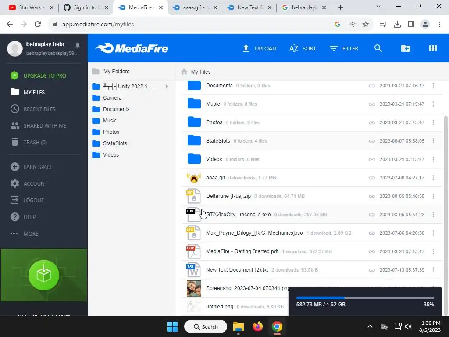The image size is (449, 337).
Task: Open Help in the sidebar
Action: (x=23, y=217)
